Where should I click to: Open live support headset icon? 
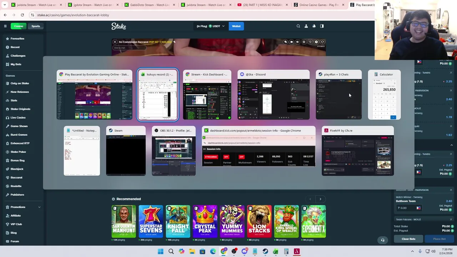[383, 240]
